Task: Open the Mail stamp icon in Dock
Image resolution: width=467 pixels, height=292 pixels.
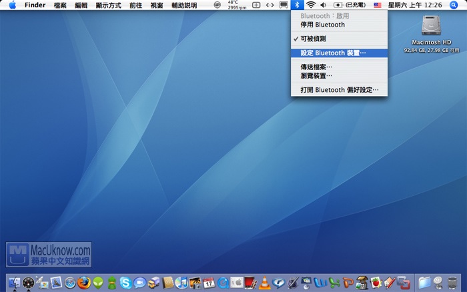Action: [56, 283]
